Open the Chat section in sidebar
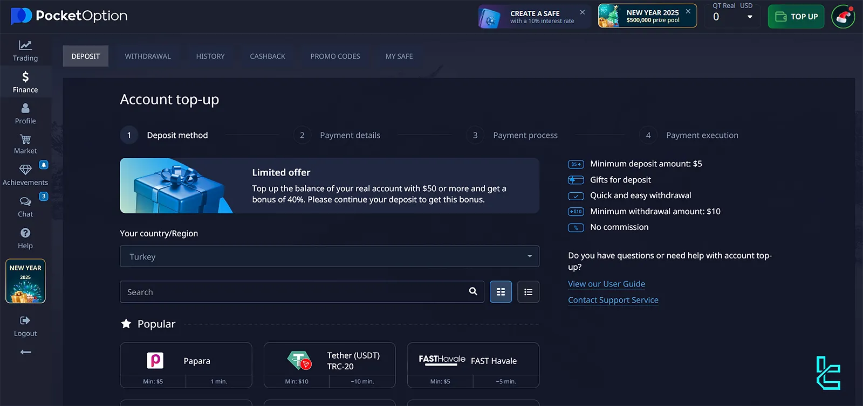This screenshot has width=863, height=406. click(25, 207)
